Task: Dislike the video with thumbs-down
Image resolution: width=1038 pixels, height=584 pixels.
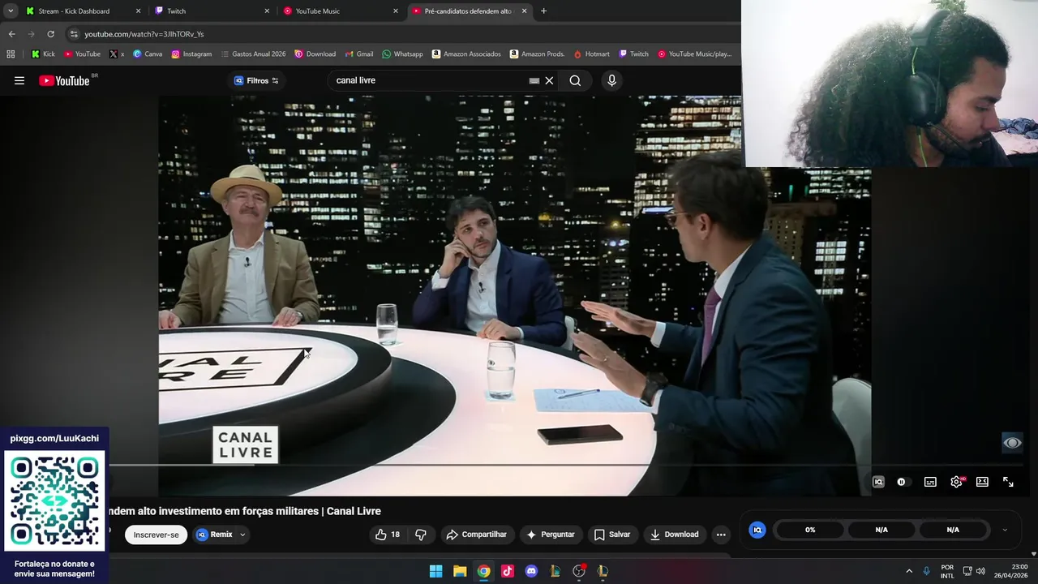Action: pos(421,535)
